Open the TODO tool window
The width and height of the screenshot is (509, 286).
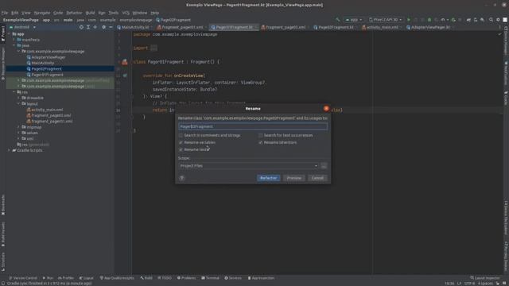tap(165, 278)
